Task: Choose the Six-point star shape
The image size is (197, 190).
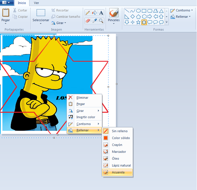Action: click(x=144, y=22)
